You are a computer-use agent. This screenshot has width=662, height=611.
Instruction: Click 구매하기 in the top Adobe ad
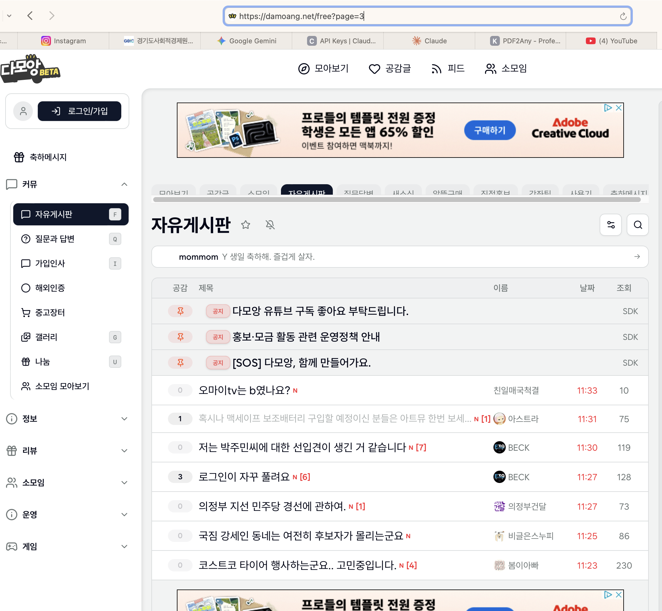point(489,130)
